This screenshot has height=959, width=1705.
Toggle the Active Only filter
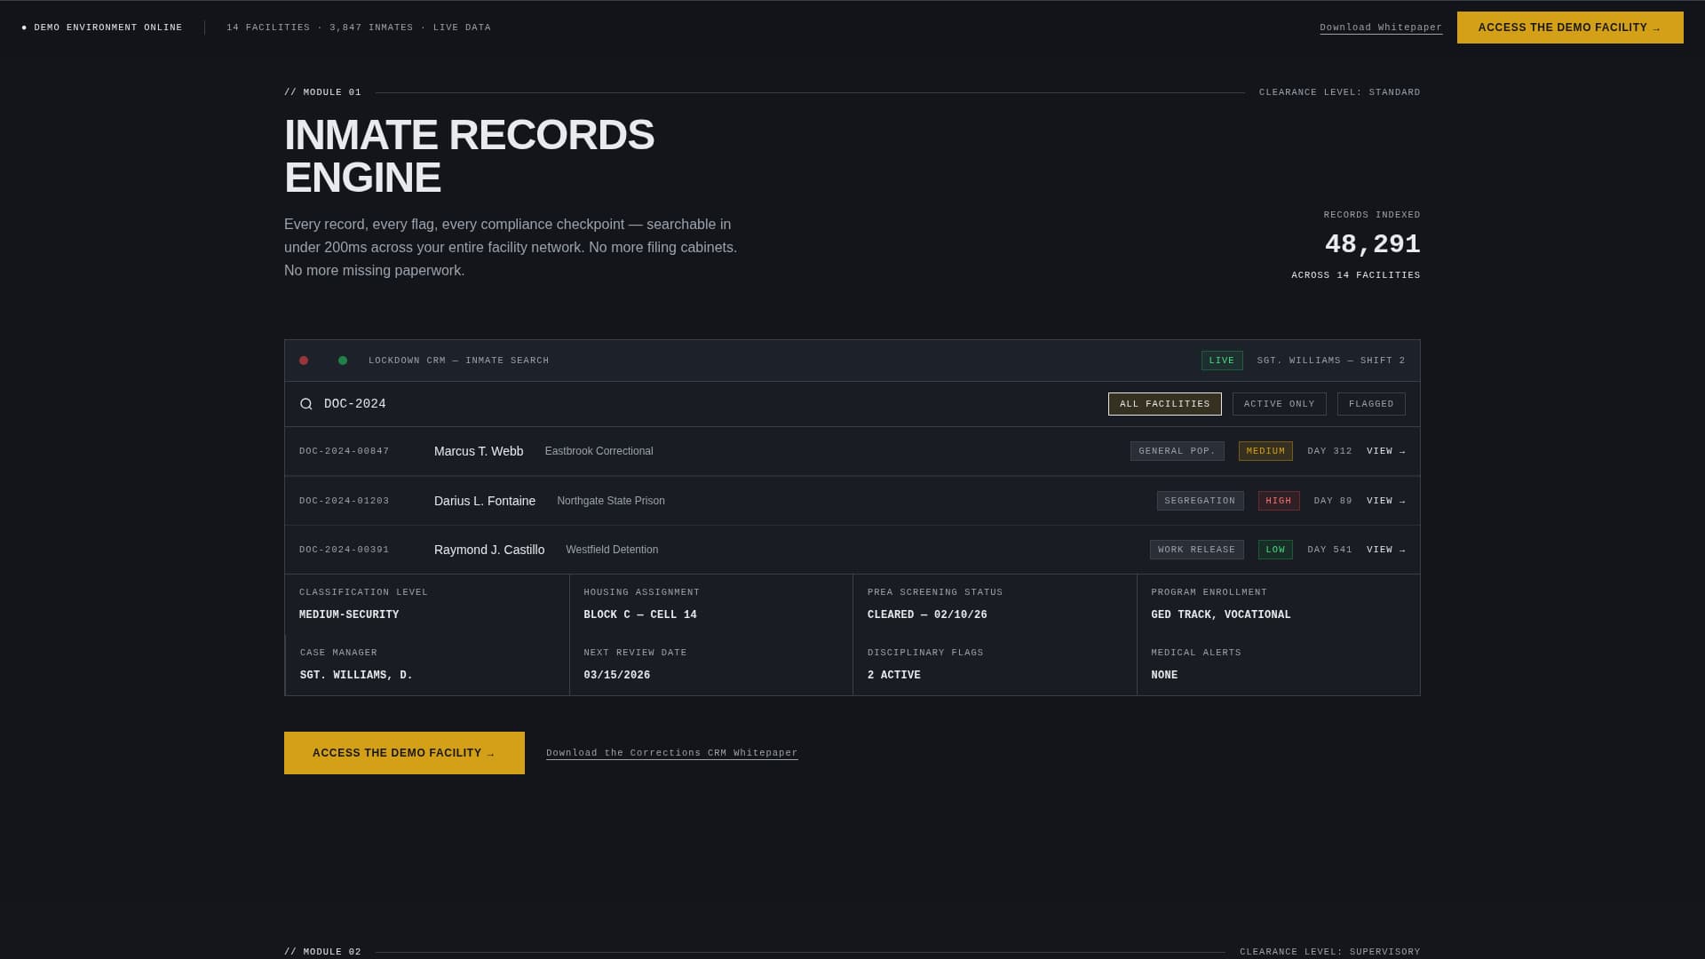coord(1279,404)
